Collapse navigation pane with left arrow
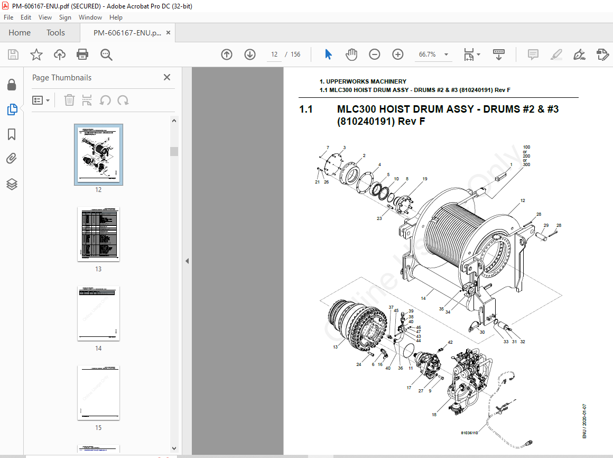This screenshot has height=458, width=613. 187,261
